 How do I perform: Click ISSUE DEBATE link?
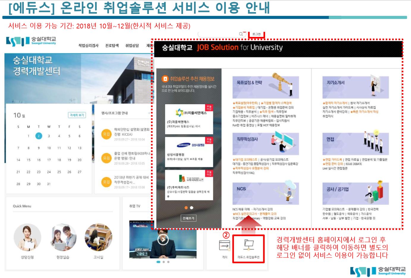pyautogui.click(x=354, y=164)
